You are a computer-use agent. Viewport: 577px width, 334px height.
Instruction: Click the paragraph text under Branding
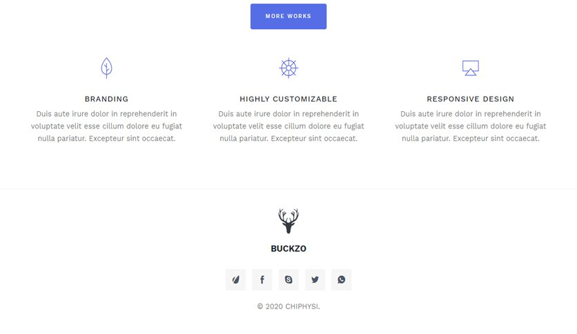(106, 126)
